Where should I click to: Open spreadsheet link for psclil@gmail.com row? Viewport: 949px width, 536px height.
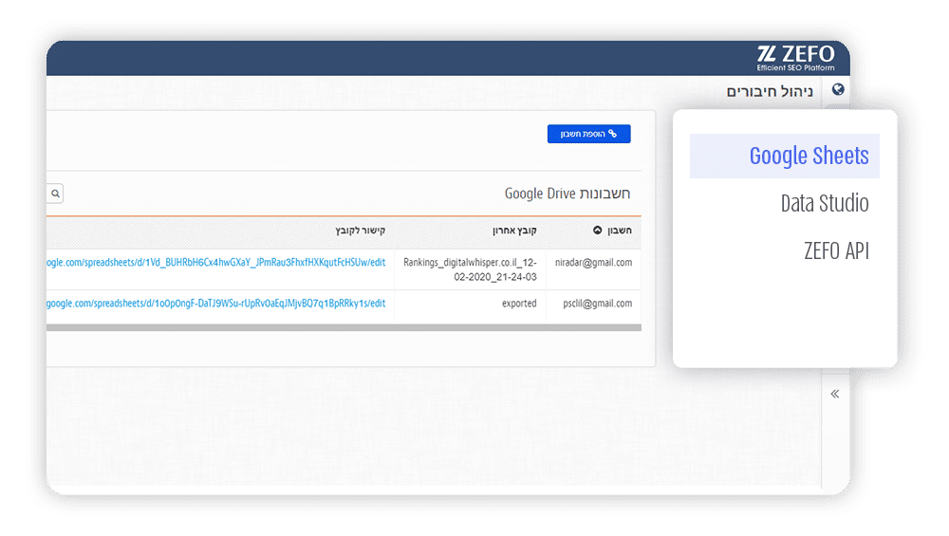tap(216, 303)
